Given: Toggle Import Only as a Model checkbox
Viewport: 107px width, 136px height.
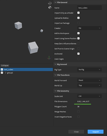Looking at the screenshot, I should 78,13.
